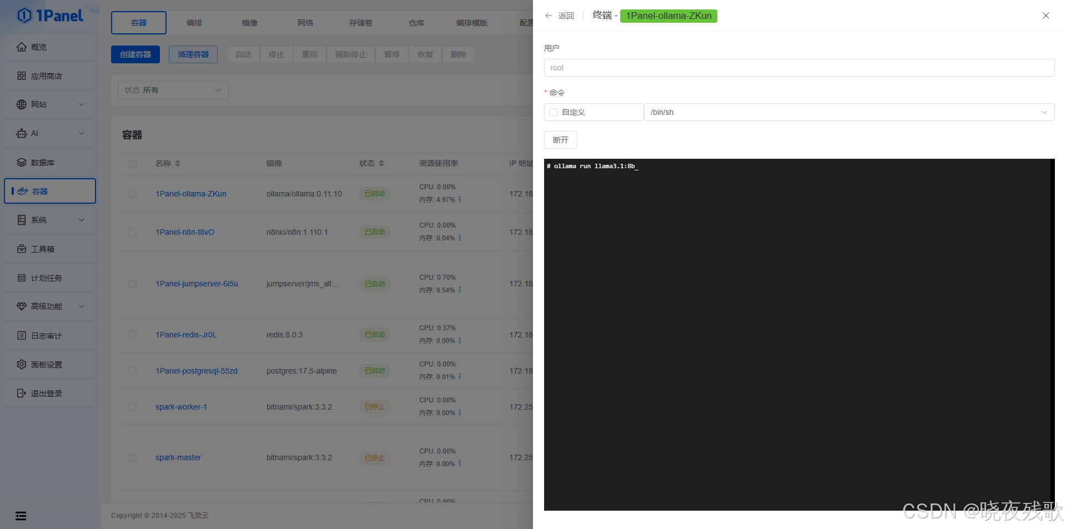Click the 1Panel logo
The width and height of the screenshot is (1066, 529).
coord(50,16)
